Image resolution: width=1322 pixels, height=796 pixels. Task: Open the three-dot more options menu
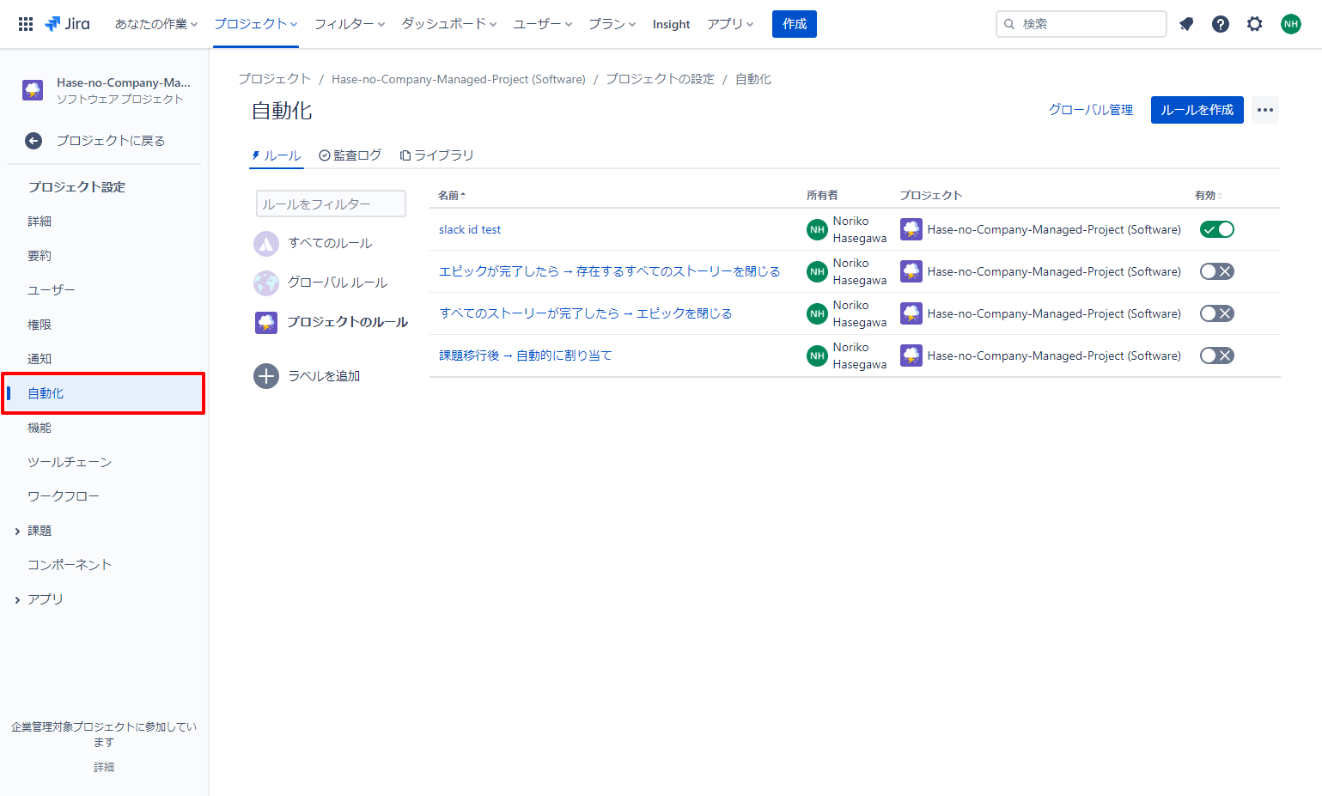(1264, 110)
